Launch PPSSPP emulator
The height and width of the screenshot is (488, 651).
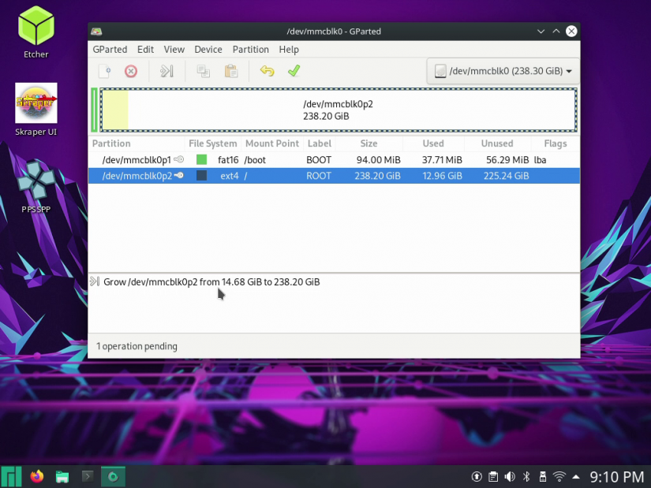pyautogui.click(x=36, y=184)
